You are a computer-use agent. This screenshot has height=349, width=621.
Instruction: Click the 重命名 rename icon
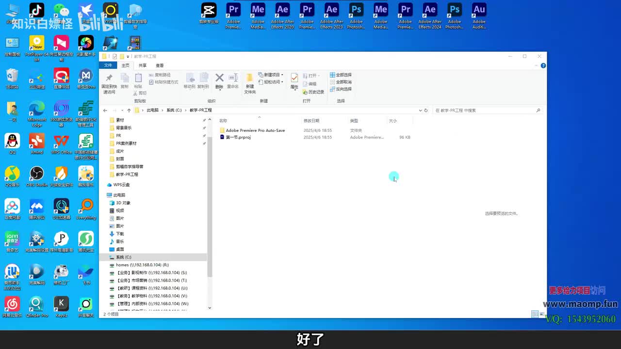click(233, 78)
